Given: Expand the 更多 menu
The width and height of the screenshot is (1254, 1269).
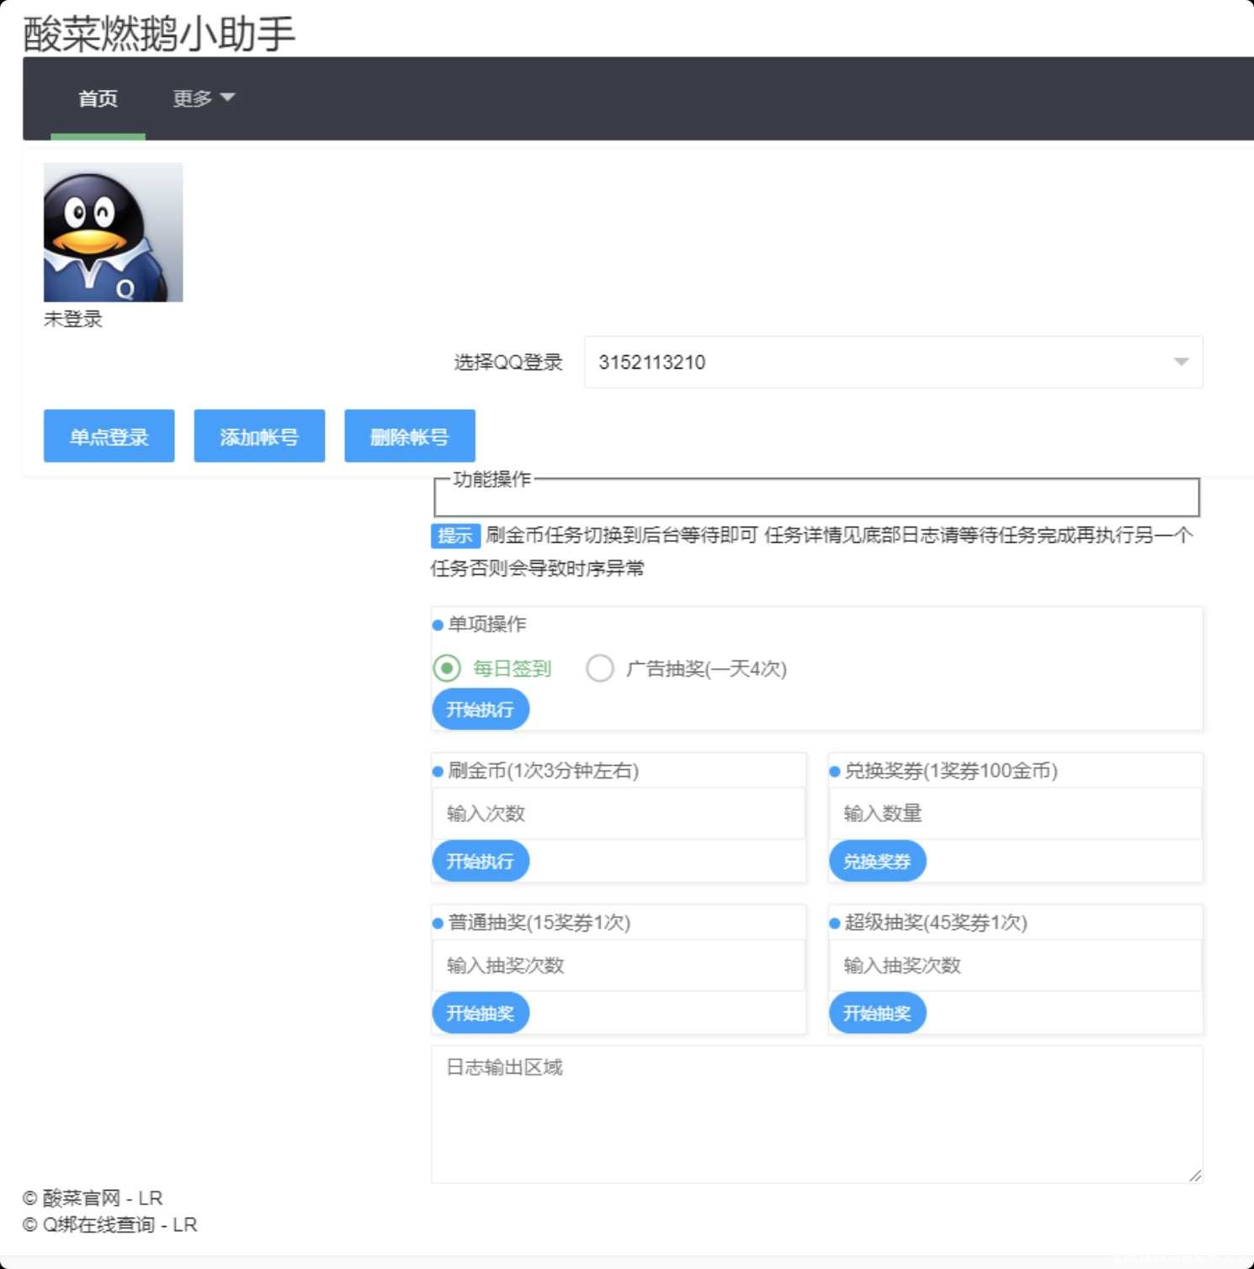Looking at the screenshot, I should (203, 98).
